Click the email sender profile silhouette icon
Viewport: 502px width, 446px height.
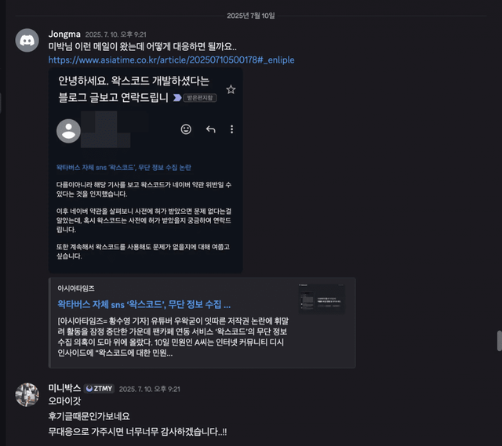[68, 131]
